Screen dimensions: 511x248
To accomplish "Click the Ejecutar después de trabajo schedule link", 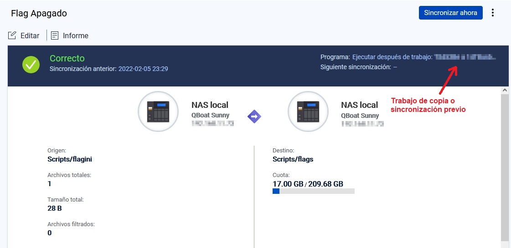I will click(392, 57).
